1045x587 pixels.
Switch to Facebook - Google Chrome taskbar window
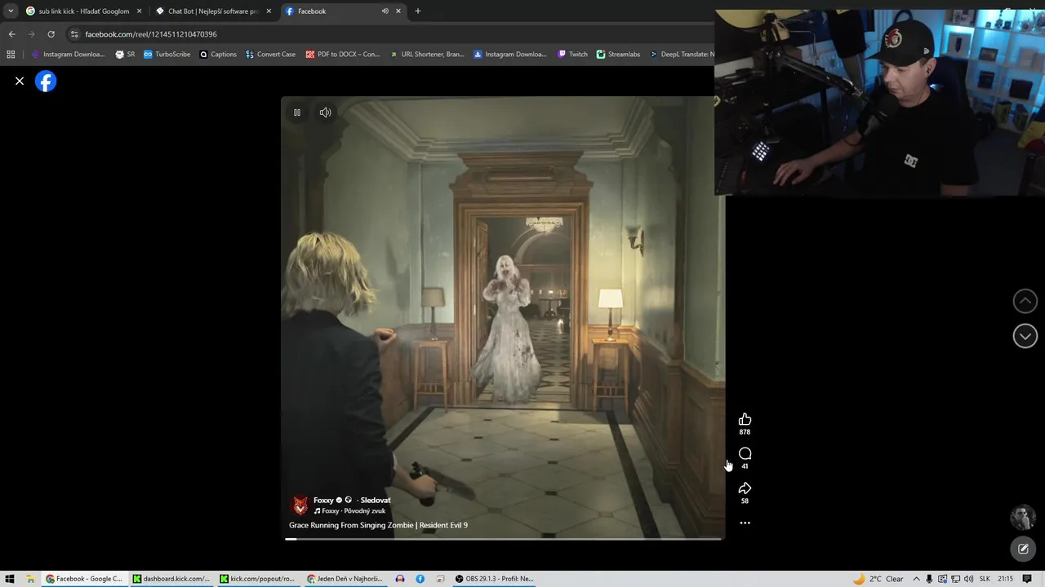click(85, 579)
